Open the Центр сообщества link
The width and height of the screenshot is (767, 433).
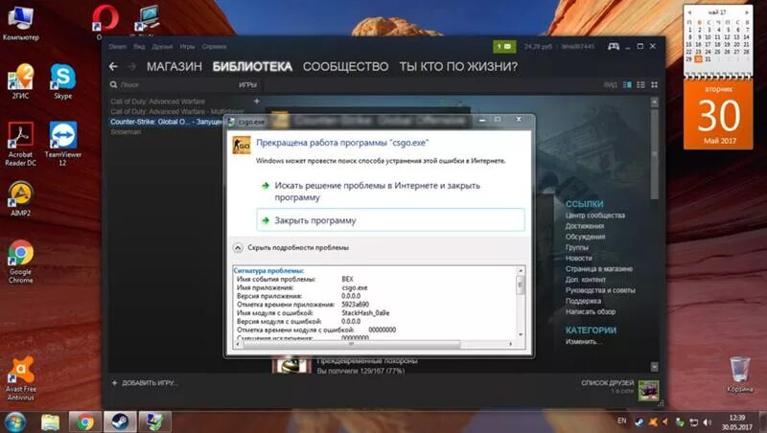tap(594, 216)
